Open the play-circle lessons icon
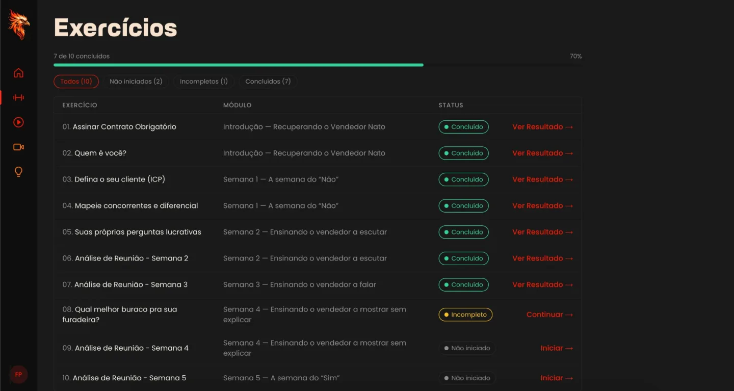734x391 pixels. (x=18, y=122)
